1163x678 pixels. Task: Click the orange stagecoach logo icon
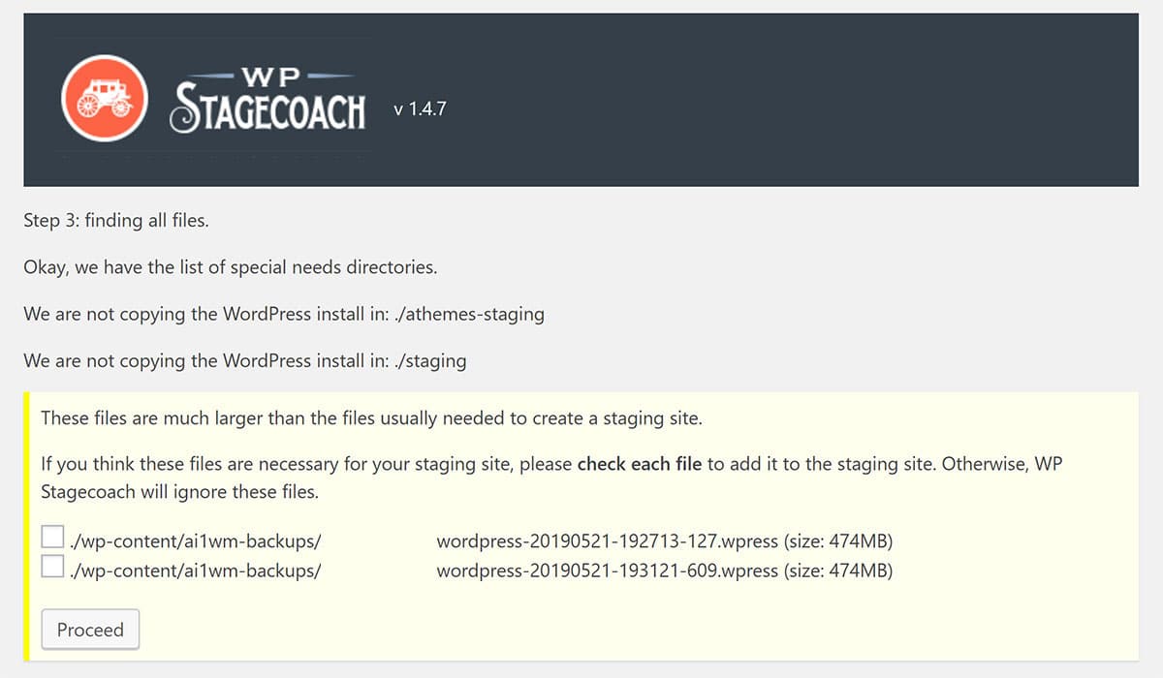104,98
